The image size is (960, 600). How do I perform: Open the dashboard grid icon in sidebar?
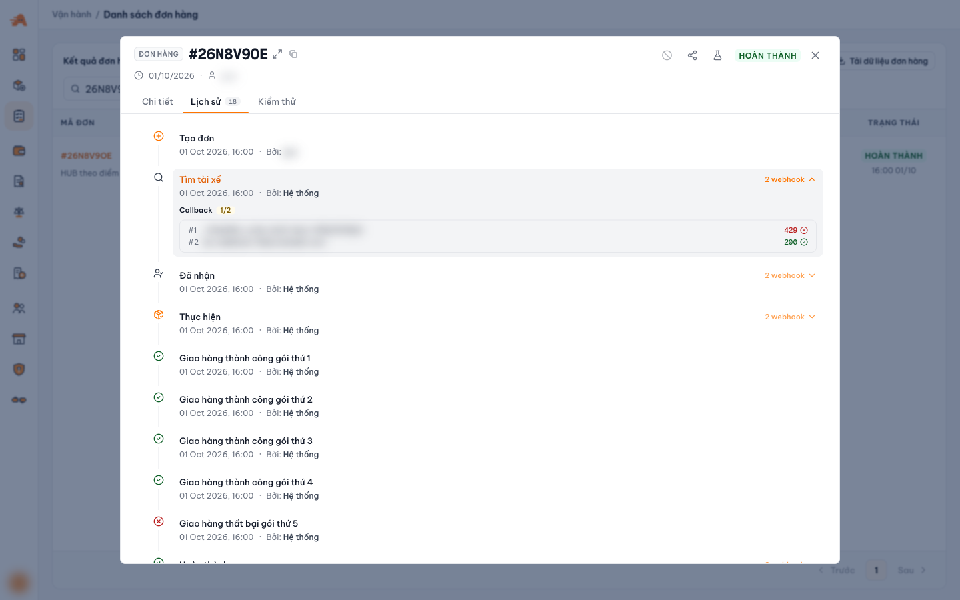(x=19, y=55)
